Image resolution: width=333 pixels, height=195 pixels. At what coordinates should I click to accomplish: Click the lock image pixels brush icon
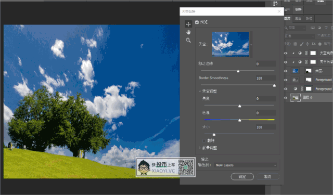301,44
